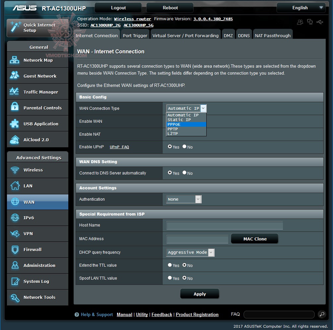Click the Host Name input field
The height and width of the screenshot is (330, 333).
(x=225, y=225)
